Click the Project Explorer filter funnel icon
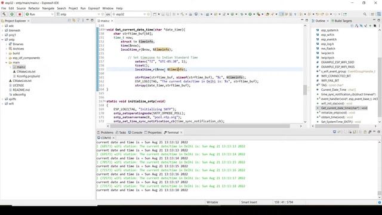 [78, 20]
